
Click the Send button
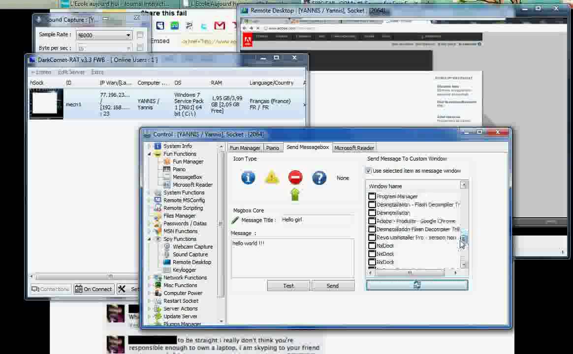[333, 286]
